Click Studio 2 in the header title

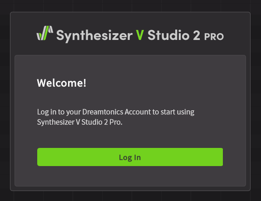tap(174, 35)
